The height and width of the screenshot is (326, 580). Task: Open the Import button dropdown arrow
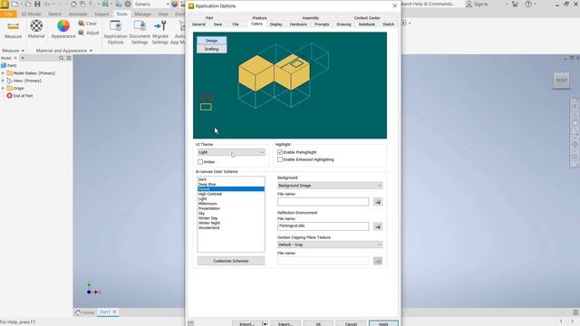click(265, 323)
